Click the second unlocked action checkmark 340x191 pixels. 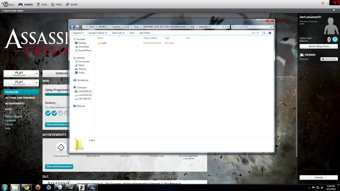(54, 113)
